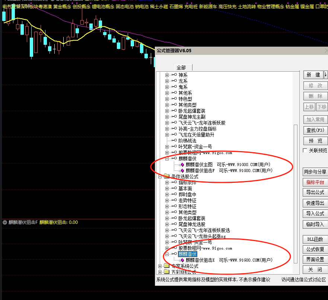Open DLL函数 settings

click(x=315, y=239)
